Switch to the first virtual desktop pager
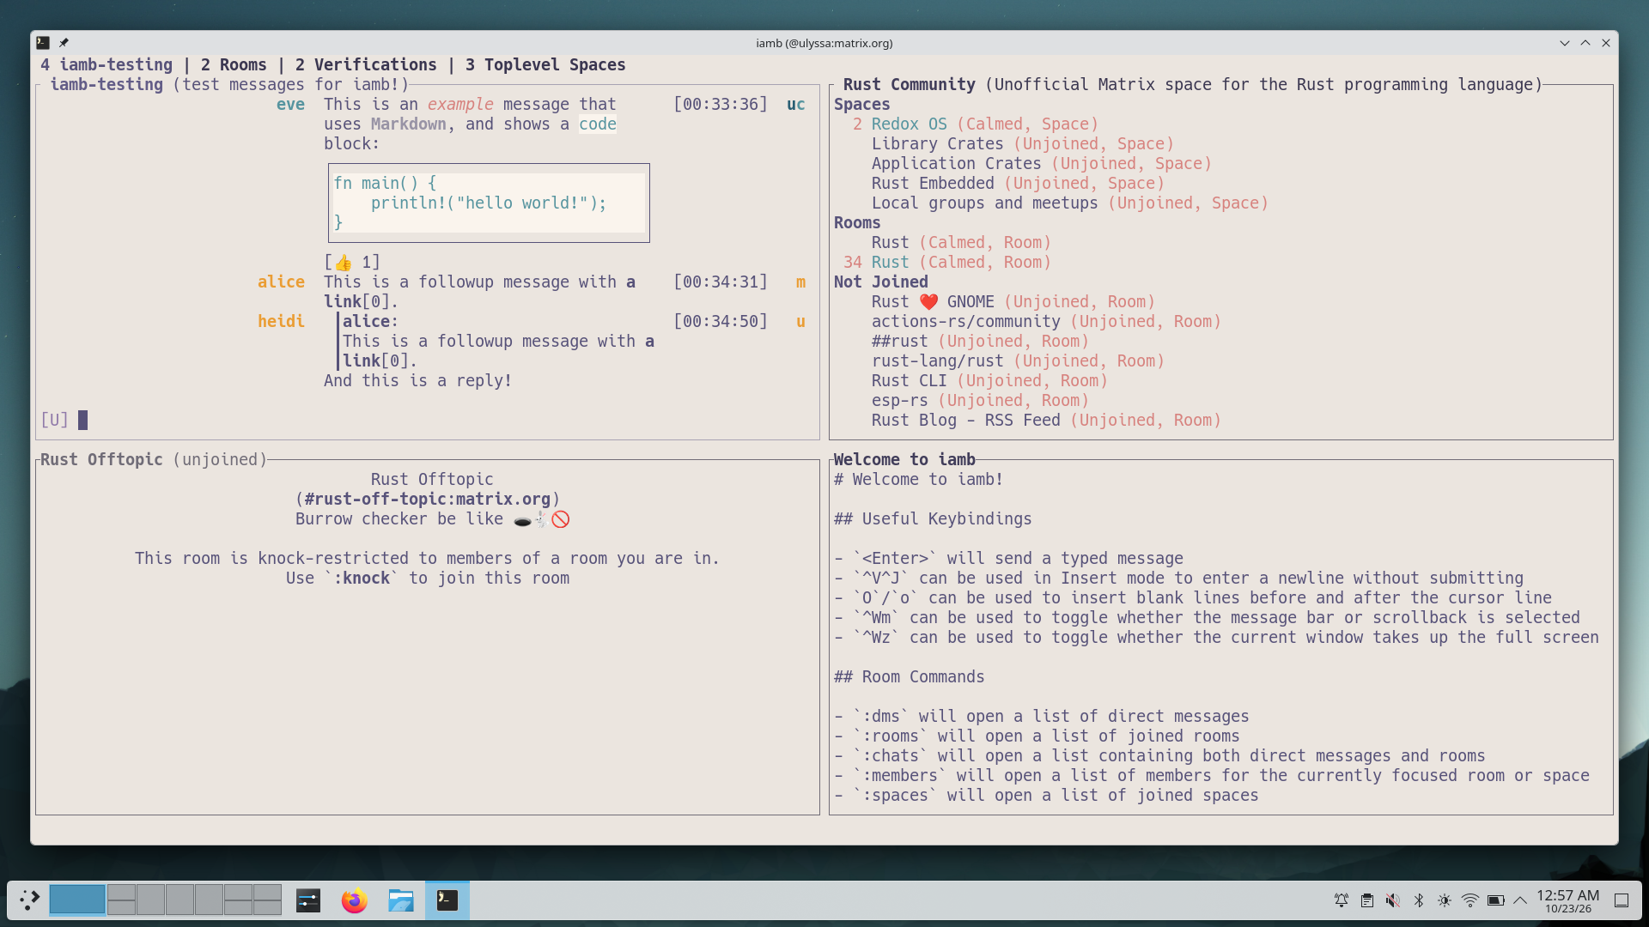The image size is (1649, 927). pos(77,900)
